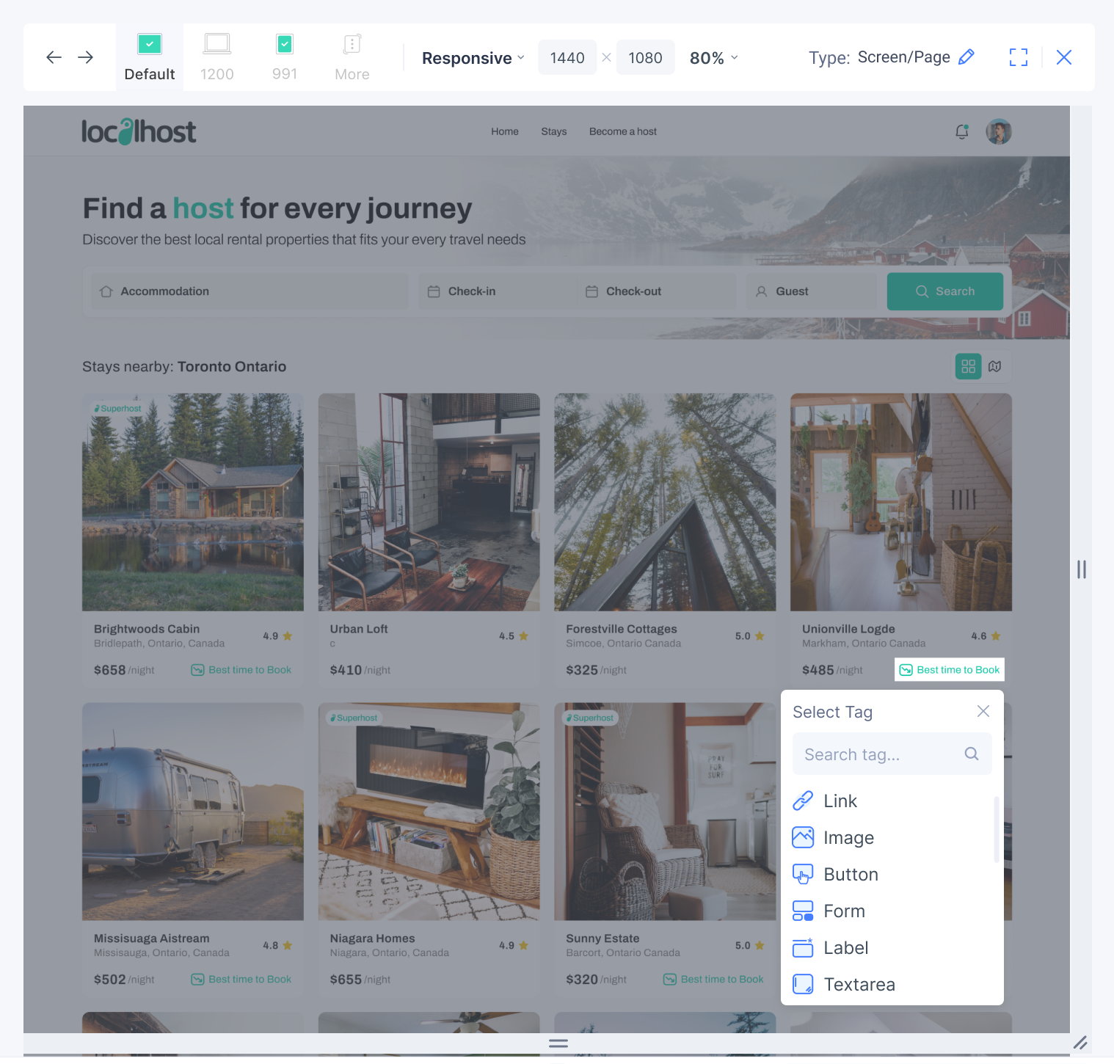The image size is (1114, 1064).
Task: Switch to the 991 breakpoint
Action: (x=285, y=57)
